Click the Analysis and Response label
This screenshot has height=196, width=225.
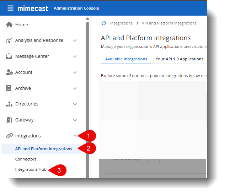click(39, 40)
